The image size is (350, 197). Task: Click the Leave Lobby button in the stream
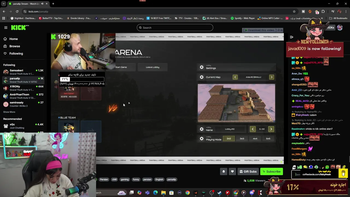pos(153,67)
